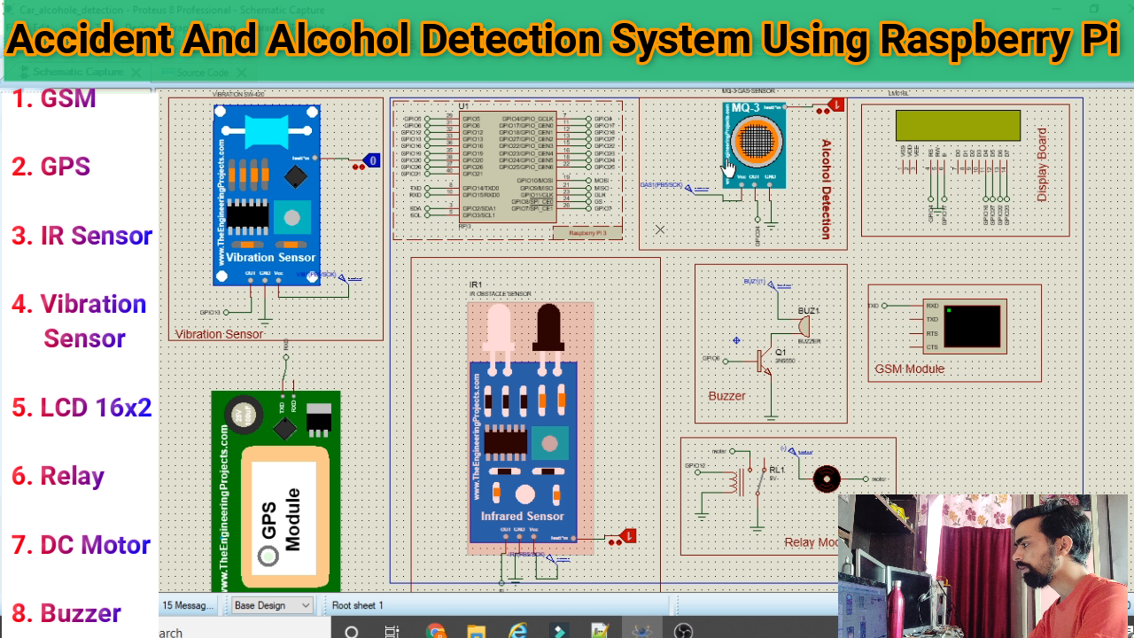Click the 'GSM Module' frame label

(x=910, y=369)
